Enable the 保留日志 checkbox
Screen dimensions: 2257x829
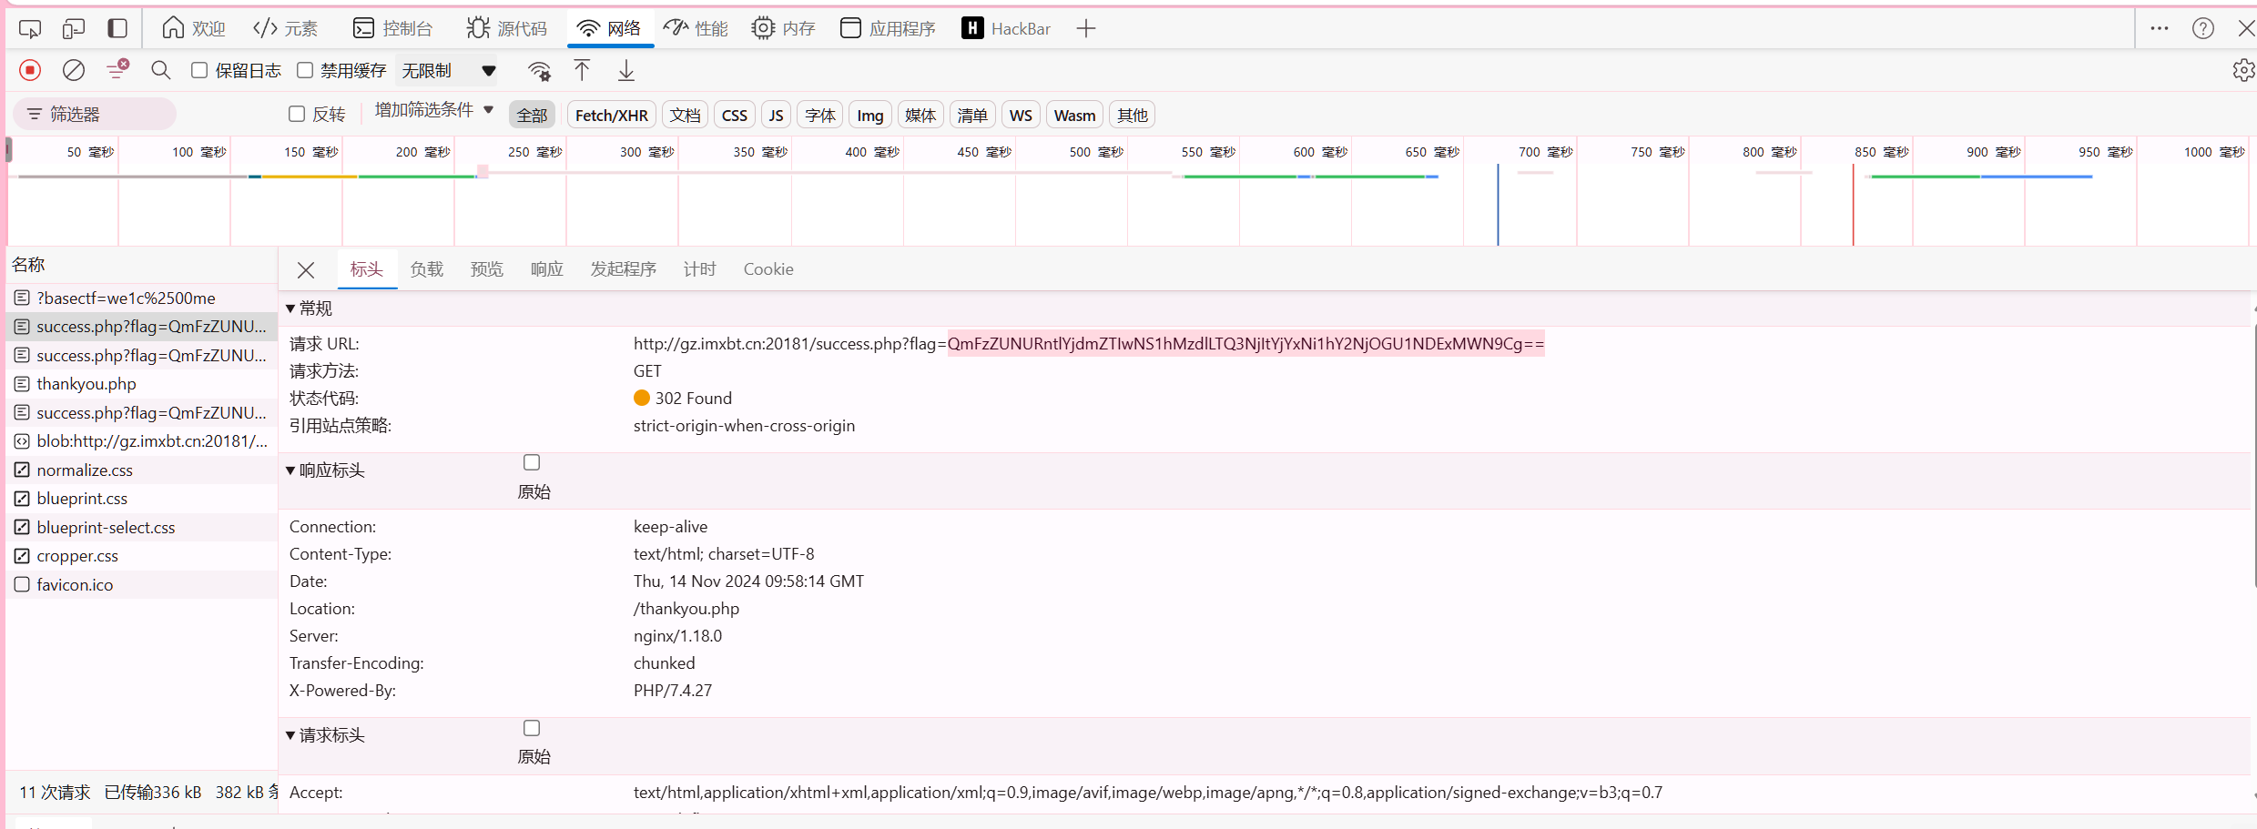199,70
